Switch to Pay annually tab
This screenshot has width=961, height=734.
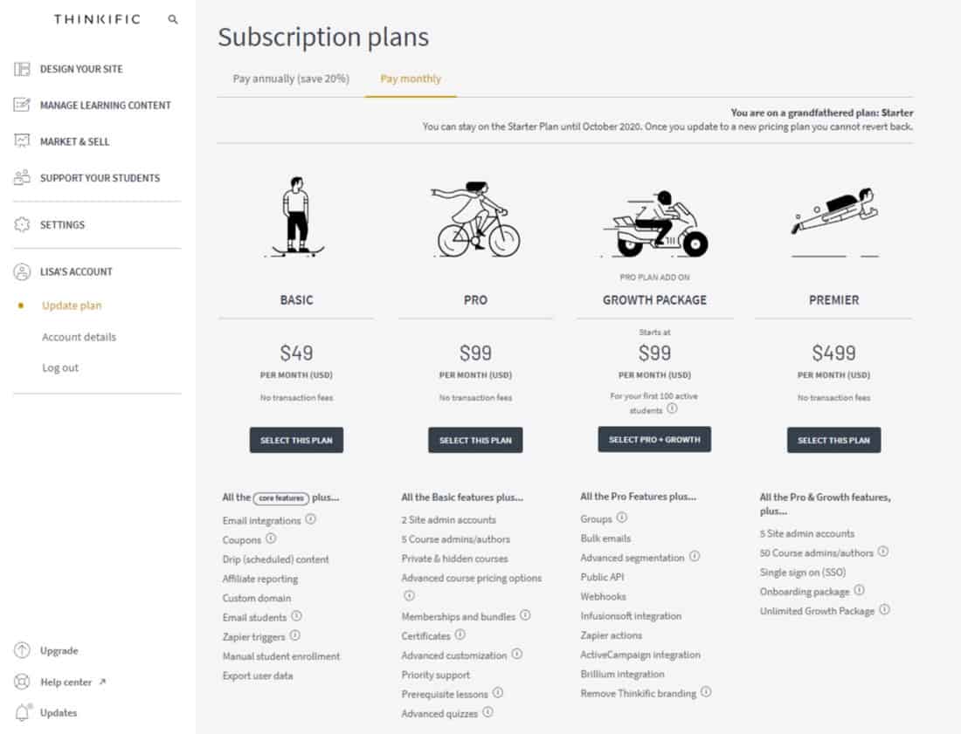click(291, 79)
